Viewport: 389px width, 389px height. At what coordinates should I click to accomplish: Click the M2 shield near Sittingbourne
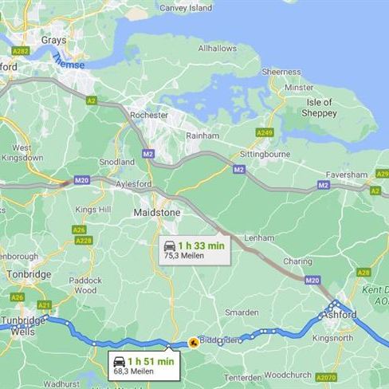239,169
